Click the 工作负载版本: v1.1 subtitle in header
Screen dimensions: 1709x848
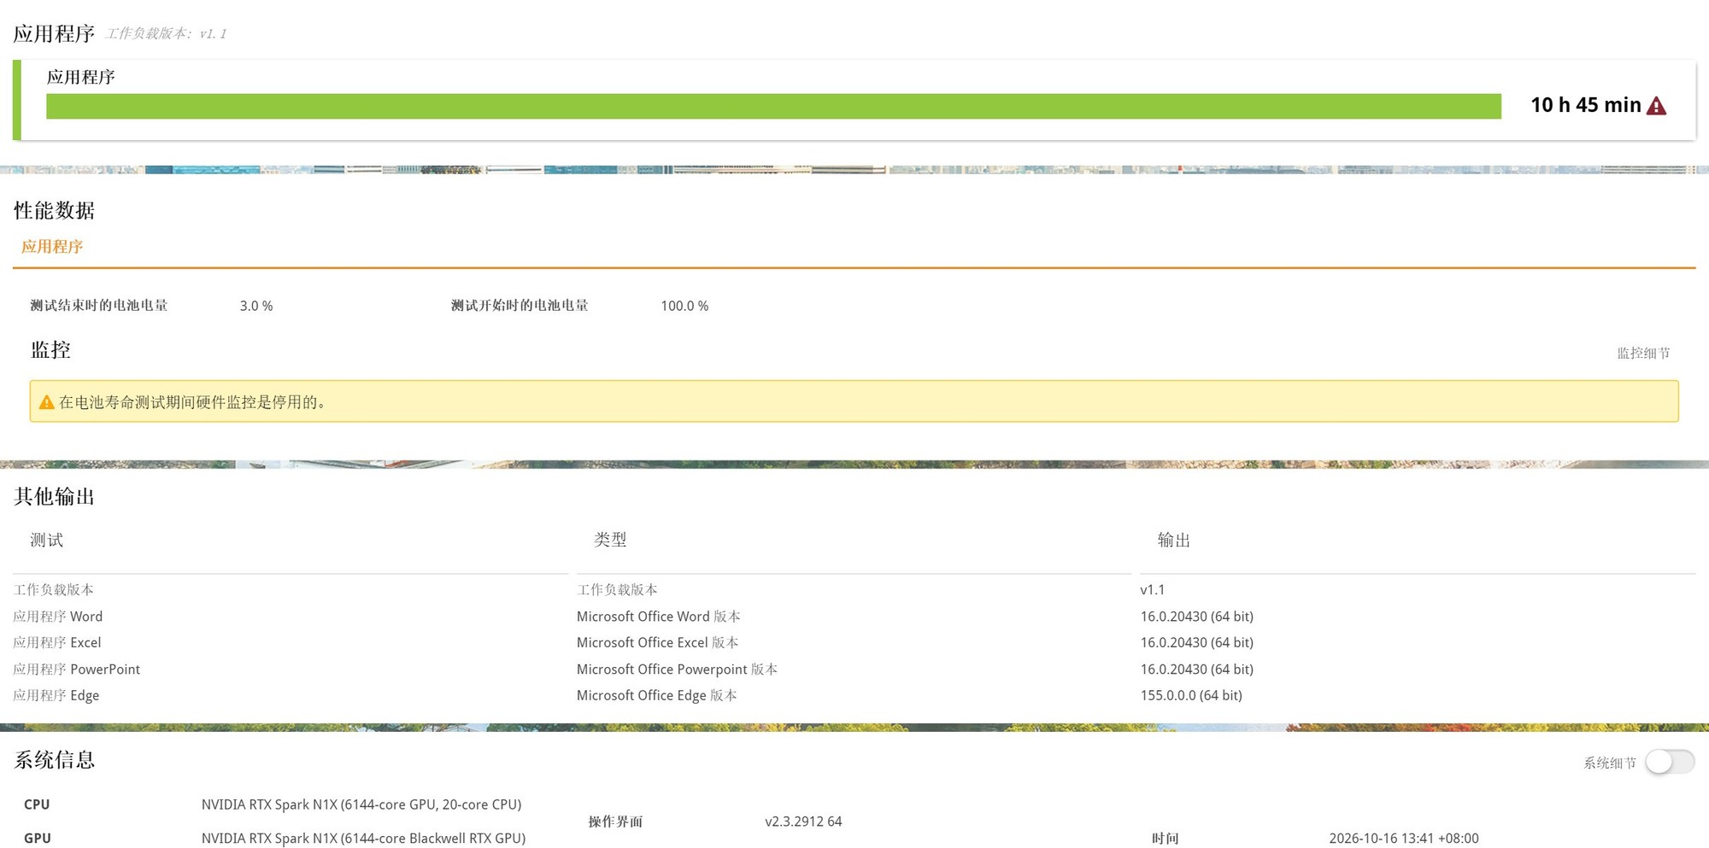pyautogui.click(x=167, y=33)
